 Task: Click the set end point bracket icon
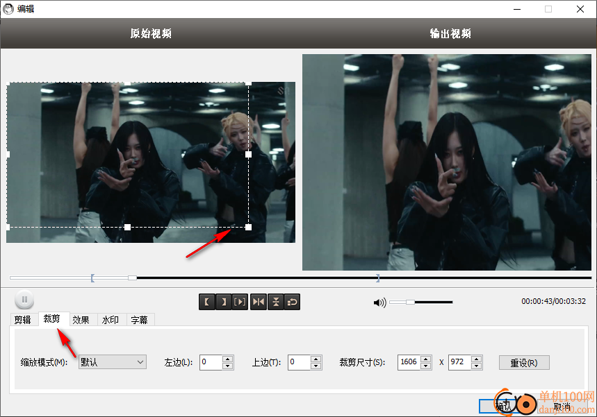coord(224,302)
